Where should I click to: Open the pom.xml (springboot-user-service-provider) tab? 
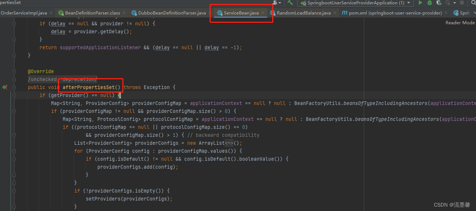click(395, 13)
